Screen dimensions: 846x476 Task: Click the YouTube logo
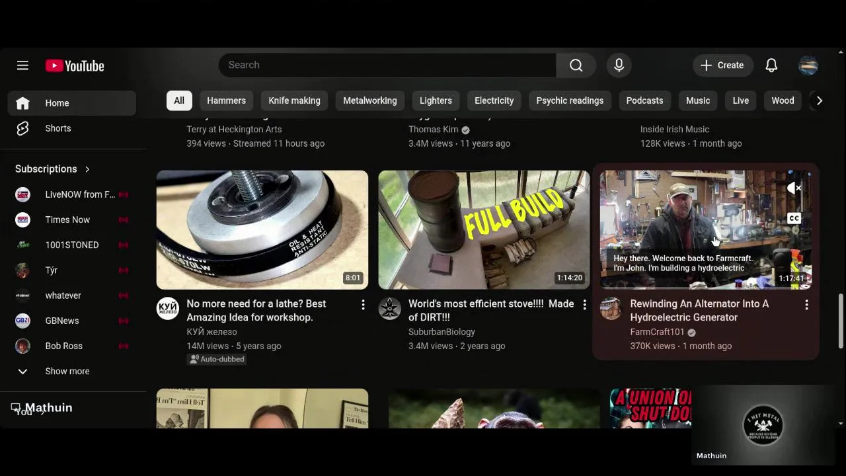pyautogui.click(x=75, y=65)
